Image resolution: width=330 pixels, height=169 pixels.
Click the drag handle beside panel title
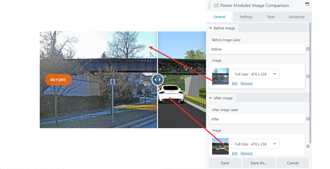coord(210,5)
